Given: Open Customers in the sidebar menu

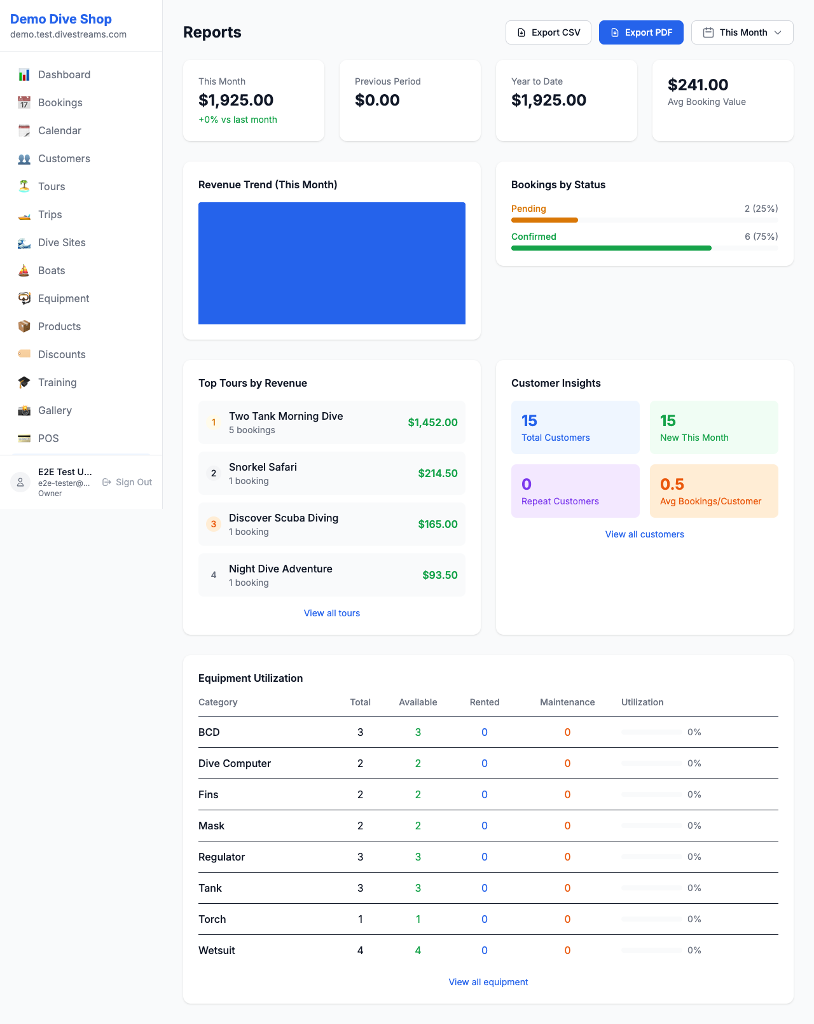Looking at the screenshot, I should (x=64, y=159).
